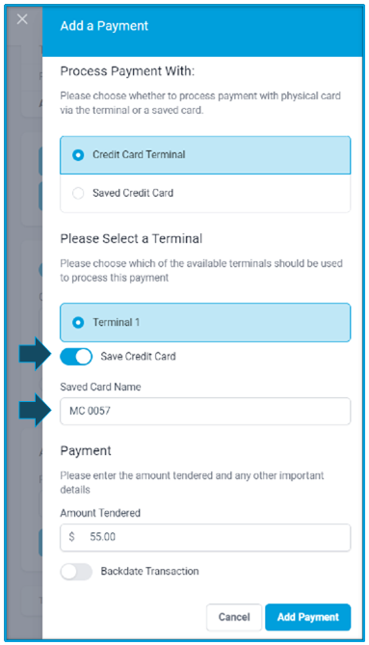The width and height of the screenshot is (369, 645).
Task: Click the dollar sign in the amount field
Action: pos(72,537)
